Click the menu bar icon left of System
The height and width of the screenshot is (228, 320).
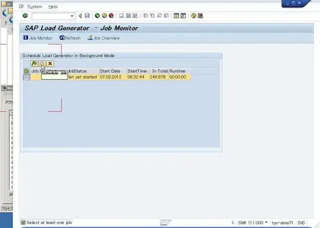[x=21, y=6]
